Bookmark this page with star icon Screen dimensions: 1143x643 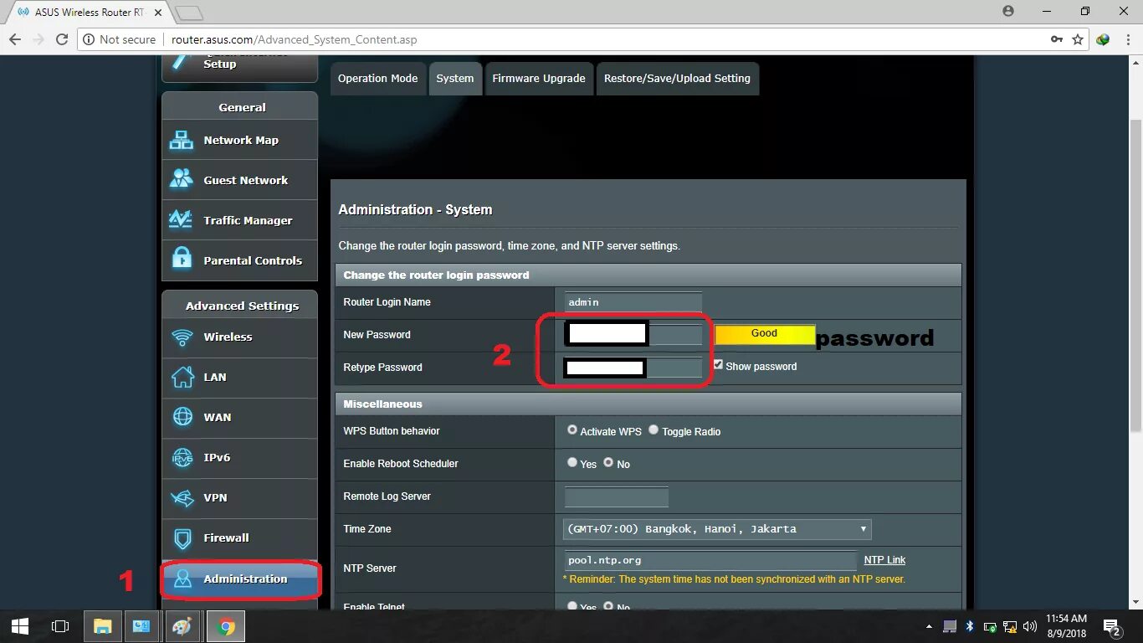pos(1078,39)
